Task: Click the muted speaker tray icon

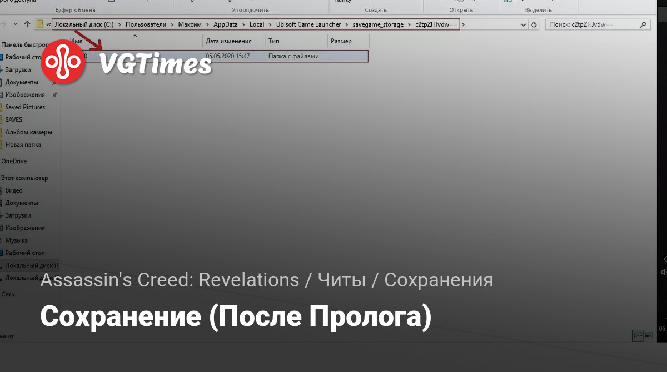Action: 664,272
